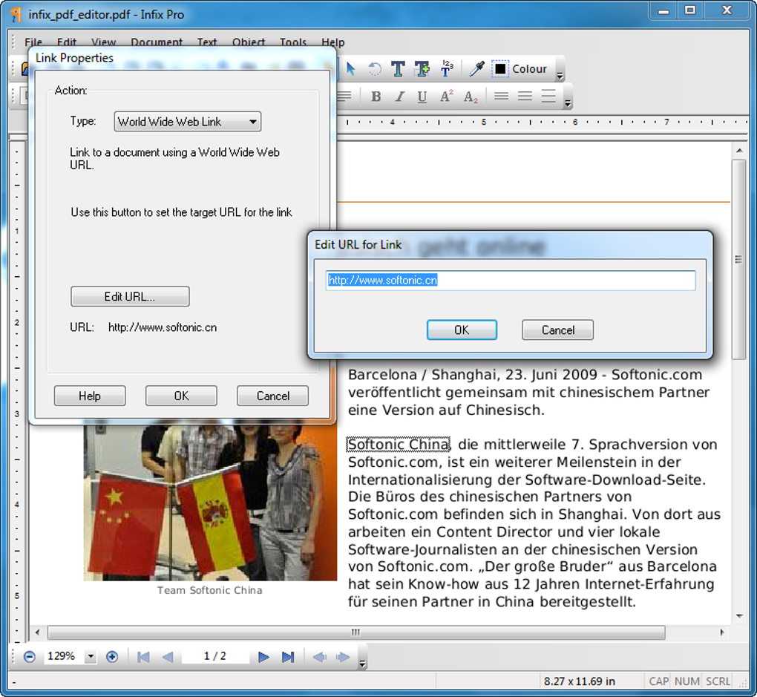Go to the next page
The width and height of the screenshot is (757, 697).
263,657
